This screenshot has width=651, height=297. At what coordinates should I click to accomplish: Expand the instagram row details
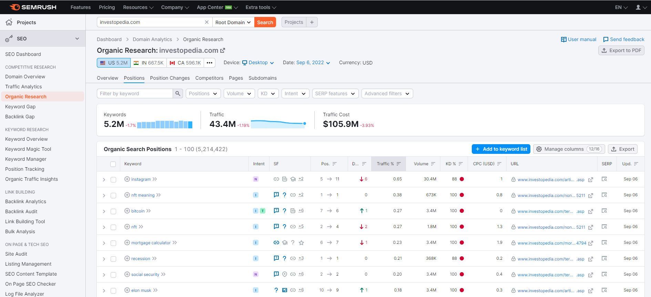104,180
